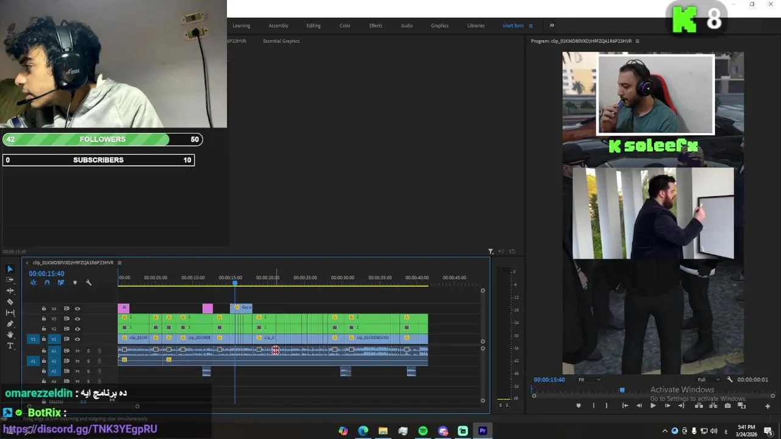Click Program monitor timecode 00:00:15:40
781x439 pixels.
549,379
